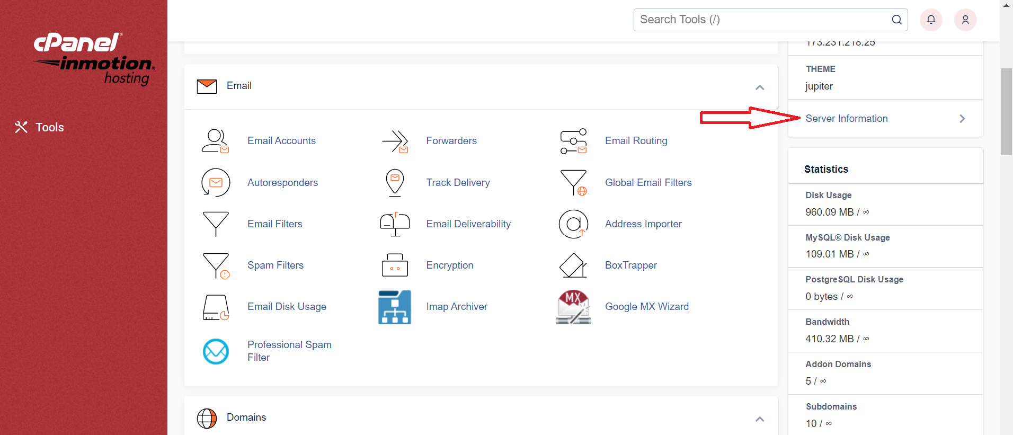Image resolution: width=1013 pixels, height=435 pixels.
Task: Collapse the Email section
Action: [x=760, y=87]
